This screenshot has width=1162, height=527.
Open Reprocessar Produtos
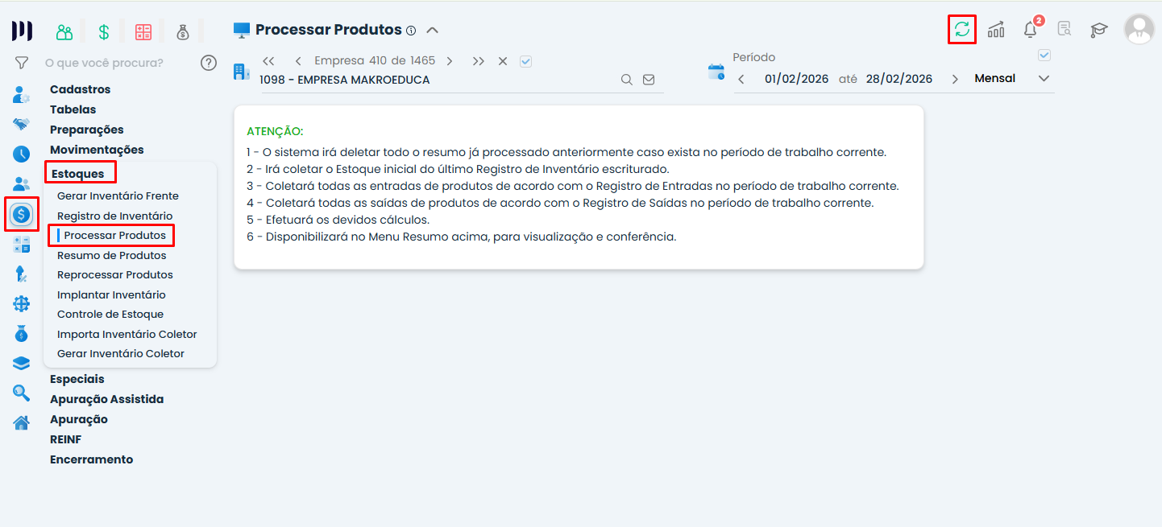point(115,274)
